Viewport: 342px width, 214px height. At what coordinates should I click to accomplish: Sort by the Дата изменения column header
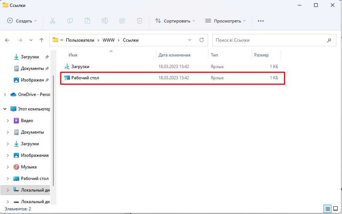[x=174, y=55]
